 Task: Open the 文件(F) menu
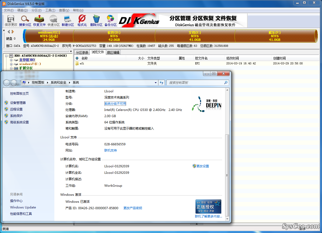coord(9,10)
